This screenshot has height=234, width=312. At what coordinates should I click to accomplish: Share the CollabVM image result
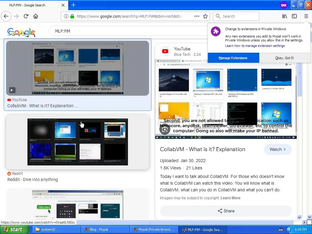click(226, 211)
